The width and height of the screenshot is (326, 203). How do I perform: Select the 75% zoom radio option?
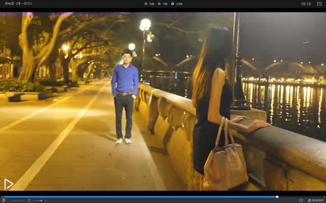point(159,4)
